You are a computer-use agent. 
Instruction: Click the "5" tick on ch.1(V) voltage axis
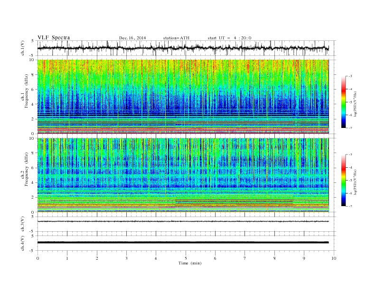click(x=32, y=41)
